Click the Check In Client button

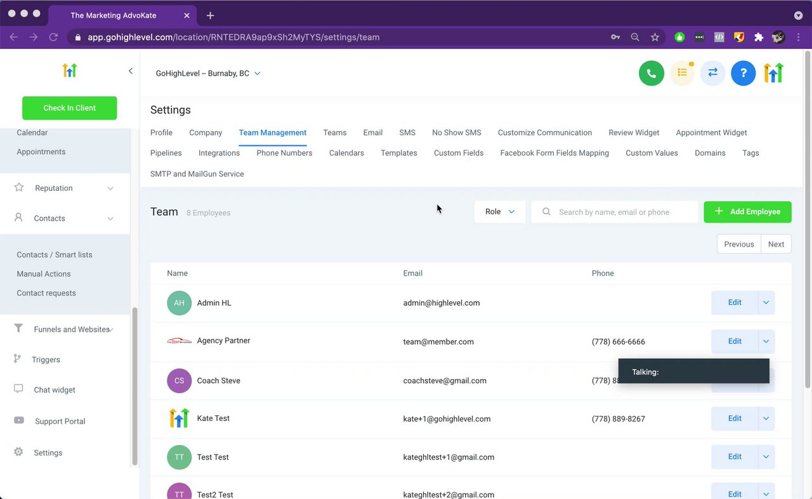coord(70,108)
